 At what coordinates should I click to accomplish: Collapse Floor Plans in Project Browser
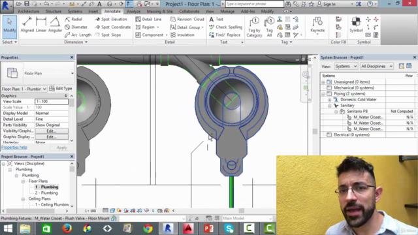[23, 181]
